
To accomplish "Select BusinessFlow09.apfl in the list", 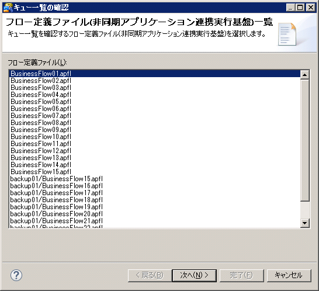I will [x=155, y=130].
